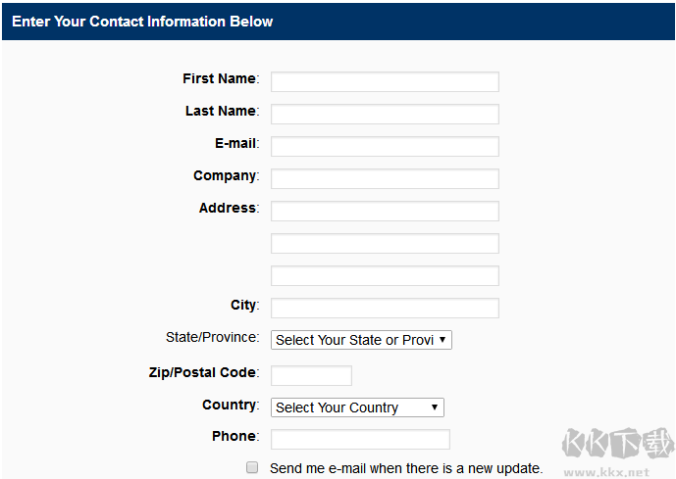
Task: Focus the City input field
Action: pos(385,308)
